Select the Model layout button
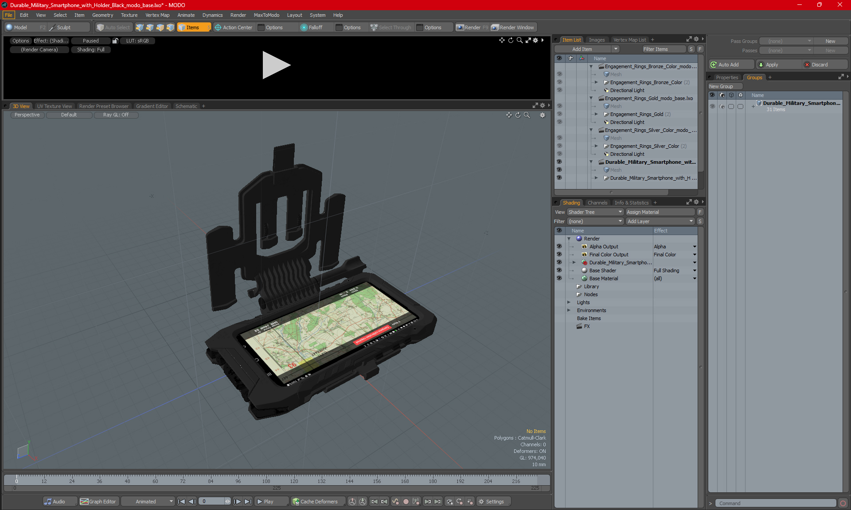The width and height of the screenshot is (851, 510). 24,27
